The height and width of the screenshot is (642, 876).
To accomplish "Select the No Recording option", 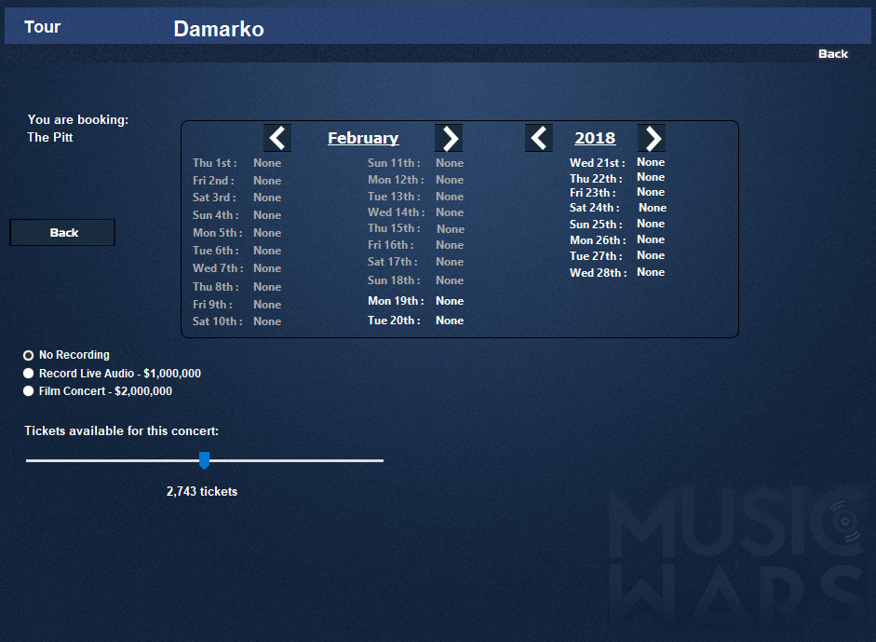I will tap(28, 354).
